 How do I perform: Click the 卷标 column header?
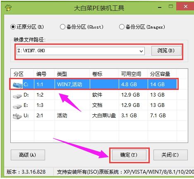pyautogui.click(x=97, y=74)
